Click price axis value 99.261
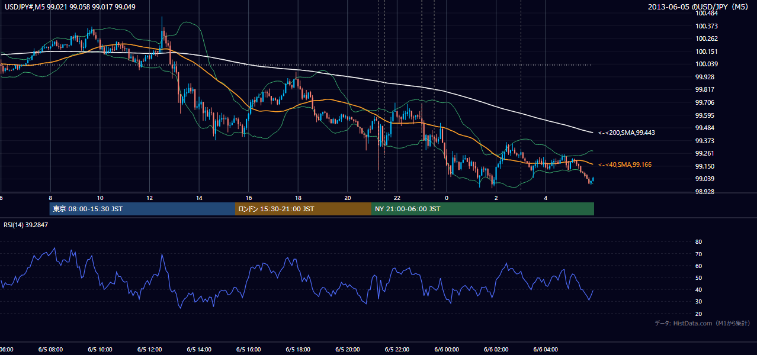 (705, 153)
